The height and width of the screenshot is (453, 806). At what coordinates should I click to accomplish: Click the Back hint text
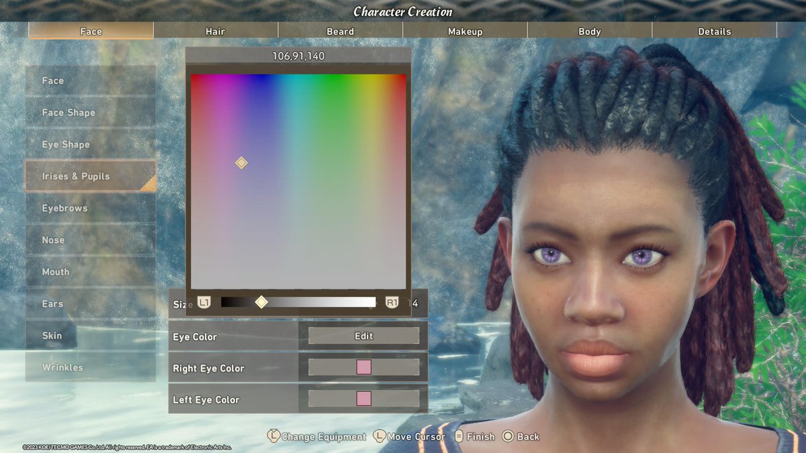528,436
